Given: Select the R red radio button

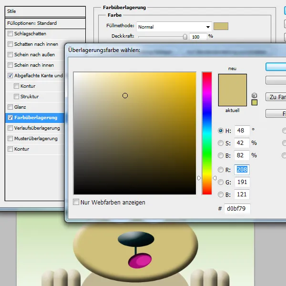Looking at the screenshot, I should (x=221, y=170).
